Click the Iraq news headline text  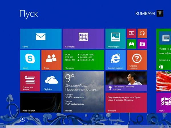click(124, 99)
